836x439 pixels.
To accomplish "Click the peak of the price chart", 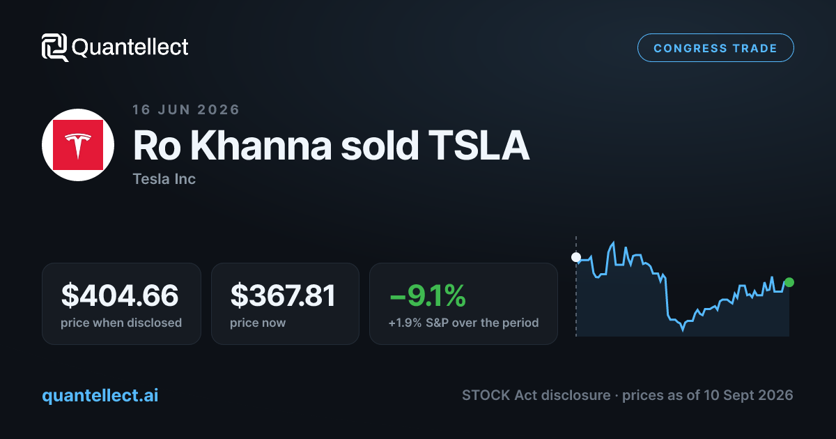I will 613,242.
